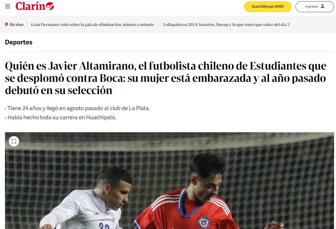Open the Lollapalooza 2024 horarios story
This screenshot has width=336, height=229.
226,24
